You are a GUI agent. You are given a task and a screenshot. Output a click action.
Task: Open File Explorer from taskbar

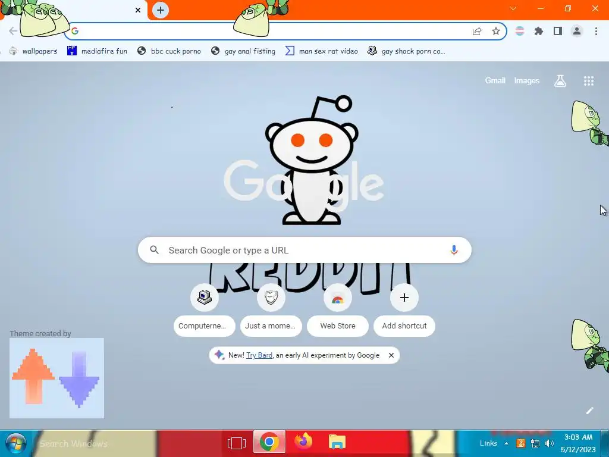[337, 442]
